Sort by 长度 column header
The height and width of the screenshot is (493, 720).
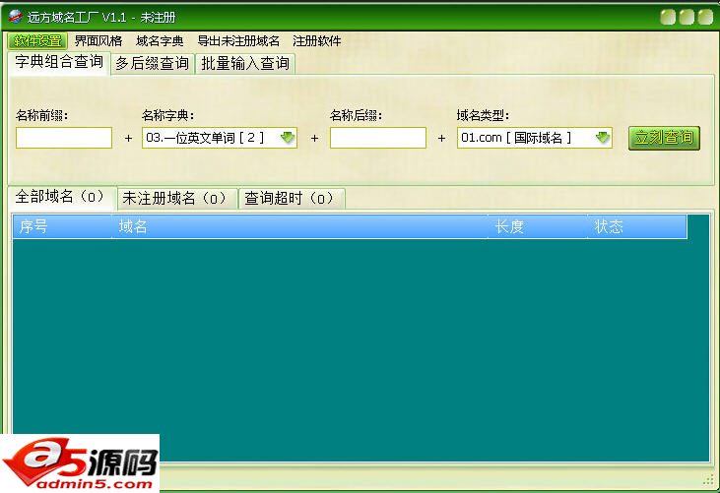click(537, 226)
